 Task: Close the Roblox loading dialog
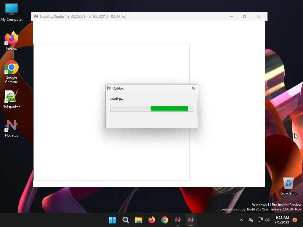(x=193, y=88)
